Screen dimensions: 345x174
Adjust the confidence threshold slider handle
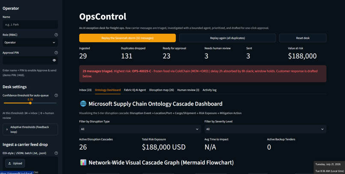(x=30, y=103)
